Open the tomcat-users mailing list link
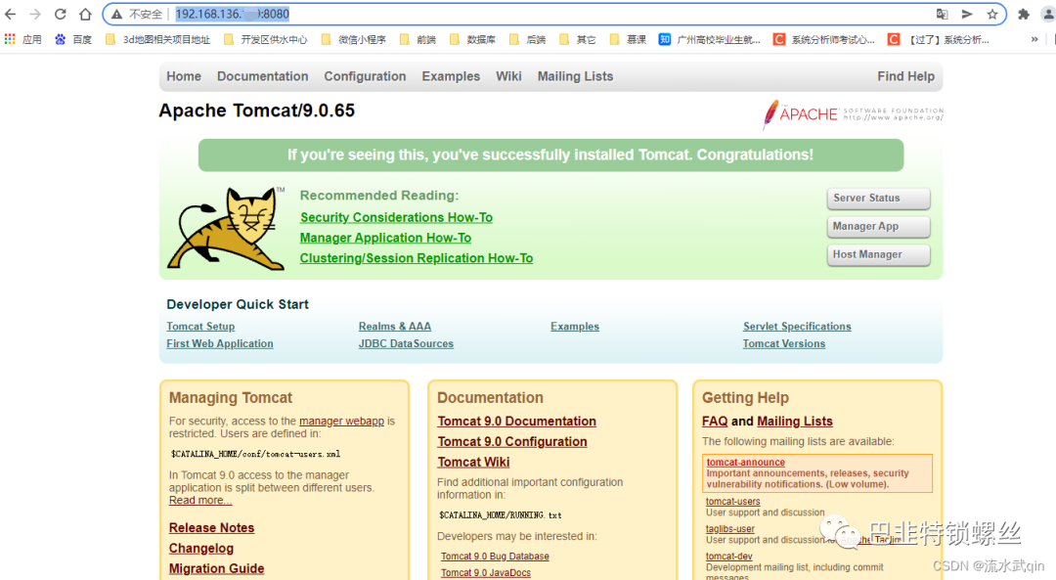The height and width of the screenshot is (580, 1056). [732, 501]
